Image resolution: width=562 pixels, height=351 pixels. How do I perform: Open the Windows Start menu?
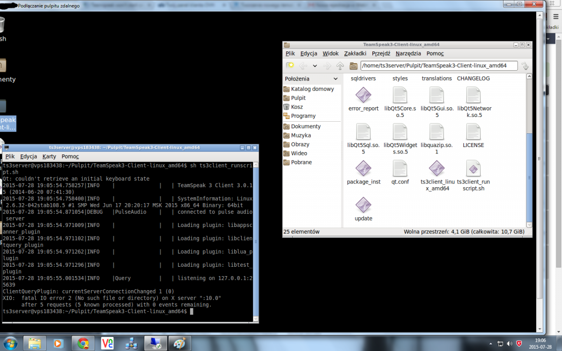(x=10, y=343)
